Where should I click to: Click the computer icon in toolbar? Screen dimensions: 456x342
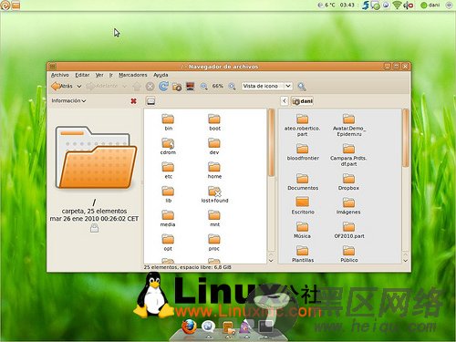pyautogui.click(x=191, y=87)
